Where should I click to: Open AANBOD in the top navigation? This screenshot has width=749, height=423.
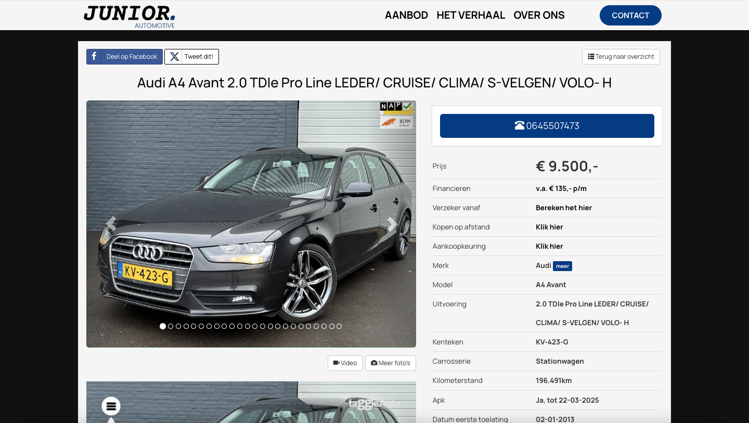point(406,15)
